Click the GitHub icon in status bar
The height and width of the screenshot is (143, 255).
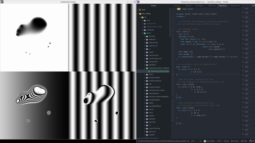251,141
